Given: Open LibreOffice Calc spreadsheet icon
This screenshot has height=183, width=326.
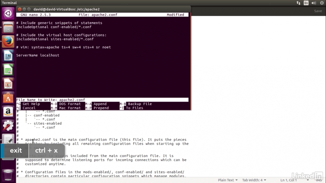Looking at the screenshot, I should 8,70.
